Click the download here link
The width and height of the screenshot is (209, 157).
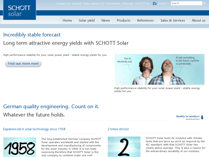pos(193,119)
